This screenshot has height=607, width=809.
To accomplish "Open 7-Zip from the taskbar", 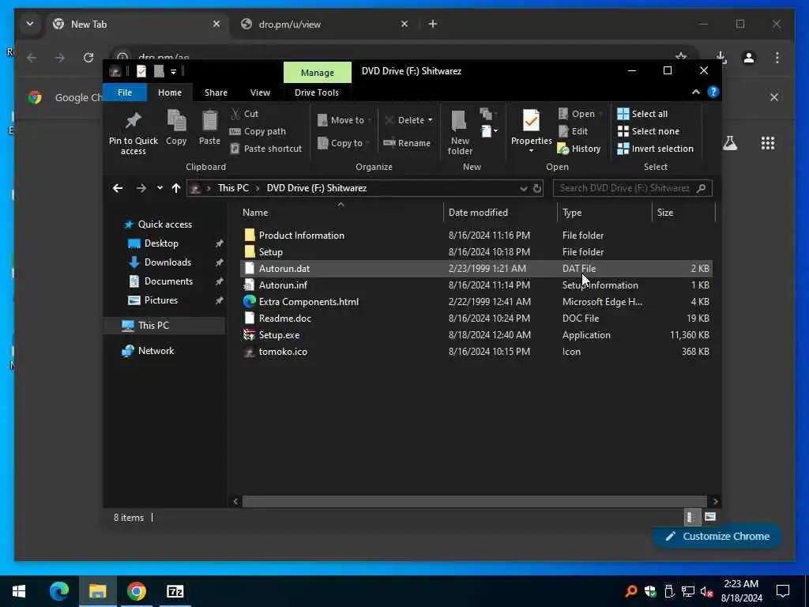I will (x=175, y=591).
